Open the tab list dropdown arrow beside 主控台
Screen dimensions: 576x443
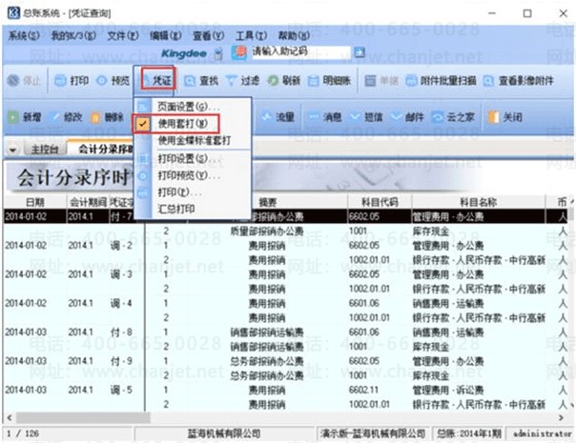pos(12,150)
